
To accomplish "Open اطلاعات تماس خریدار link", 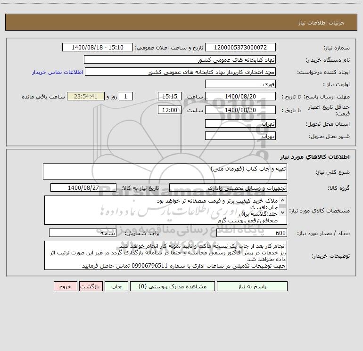I will (58, 72).
